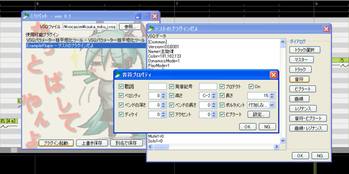Toggle the 歌詞 checkbox
Screen dimensions: 349x174
pyautogui.click(x=121, y=87)
